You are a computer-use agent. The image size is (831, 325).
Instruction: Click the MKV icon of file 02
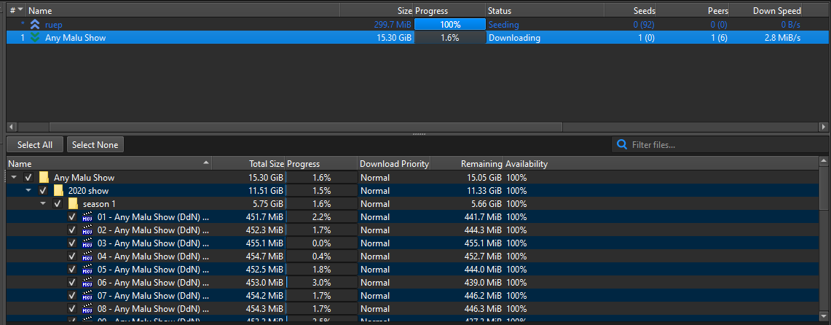click(87, 230)
